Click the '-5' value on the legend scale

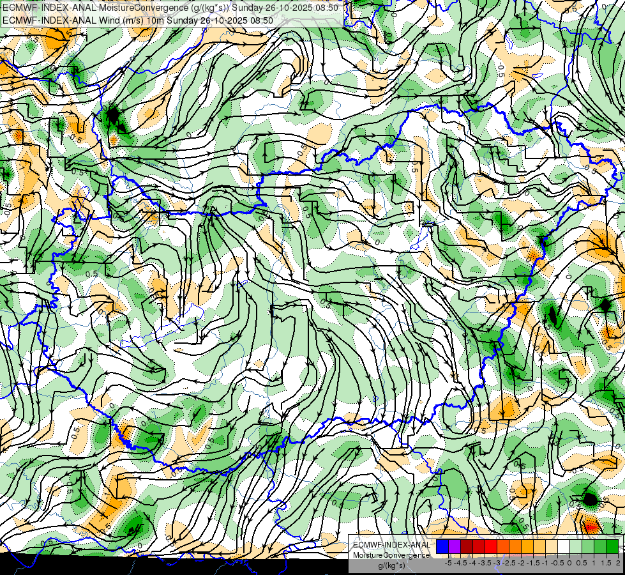(x=448, y=563)
